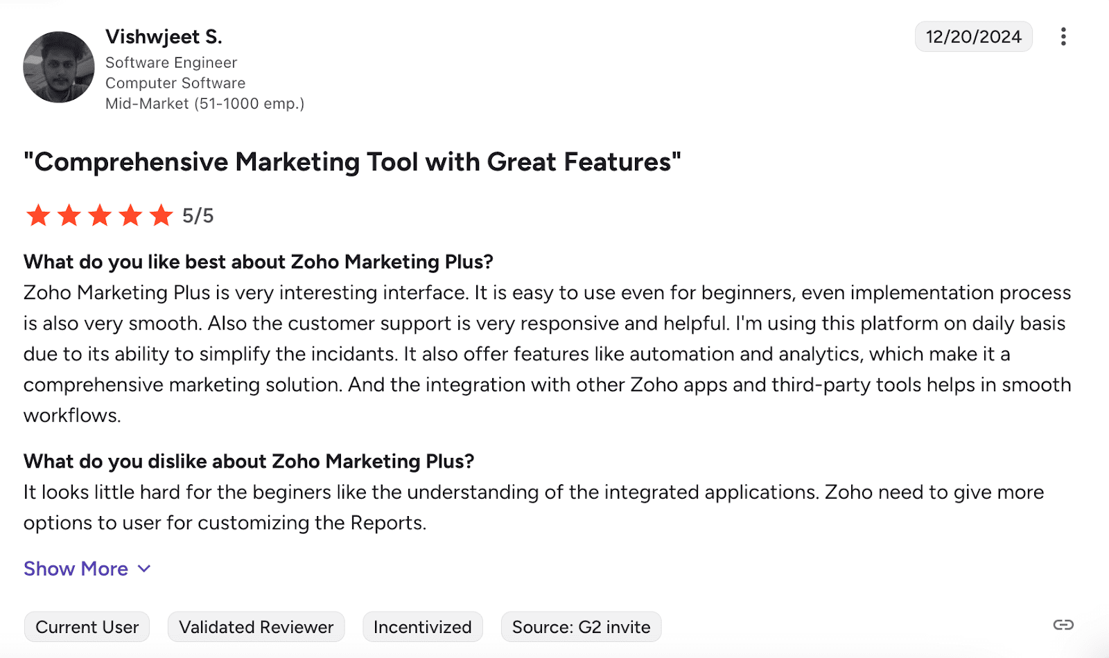Screen dimensions: 1109x658
Task: Open the three-dot options menu
Action: 1063,37
